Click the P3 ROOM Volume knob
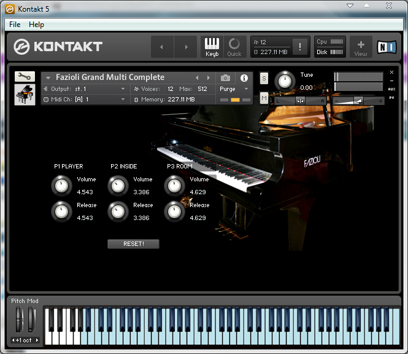Viewport: 408px width, 354px height. [174, 186]
